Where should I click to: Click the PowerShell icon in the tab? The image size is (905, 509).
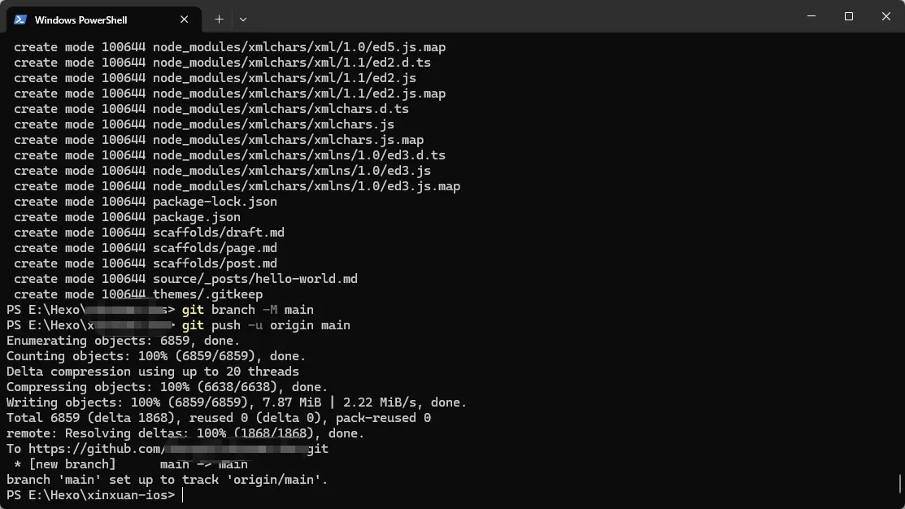[x=20, y=19]
